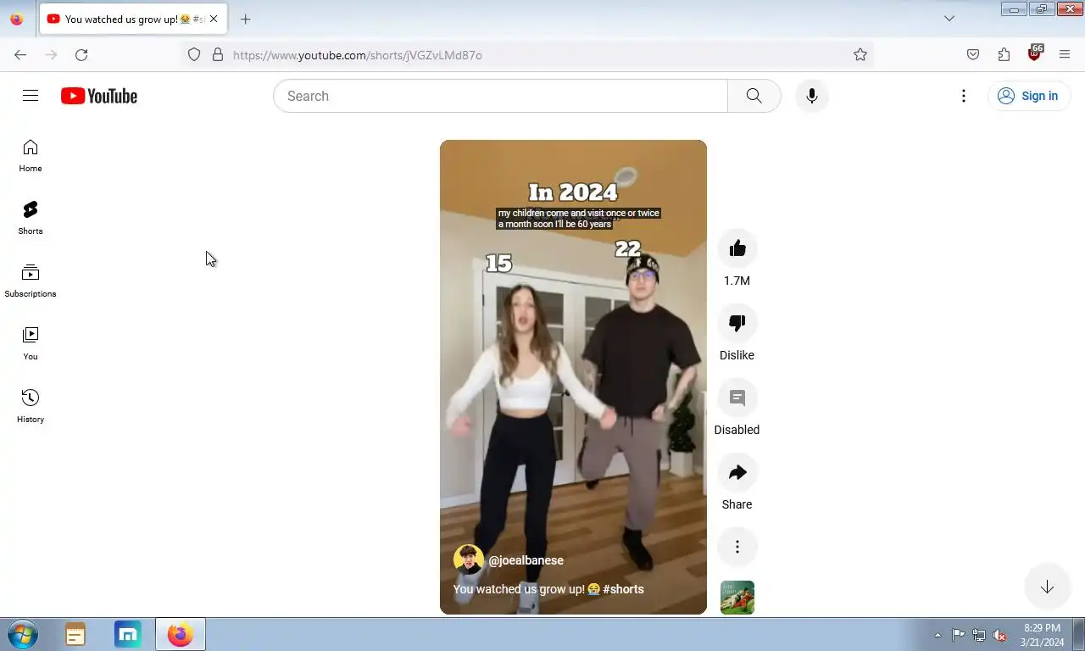Open Firefox tracking protection shield

194,54
